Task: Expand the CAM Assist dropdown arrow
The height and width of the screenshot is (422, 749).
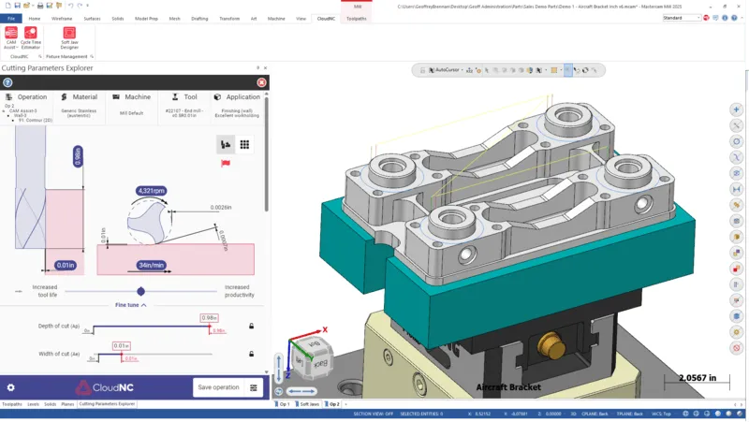Action: pyautogui.click(x=17, y=48)
